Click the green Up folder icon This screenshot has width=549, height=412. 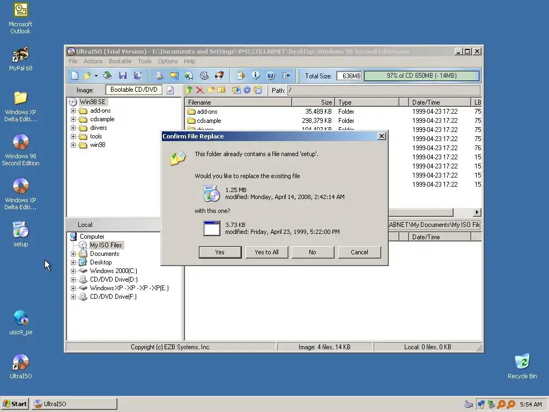point(189,90)
